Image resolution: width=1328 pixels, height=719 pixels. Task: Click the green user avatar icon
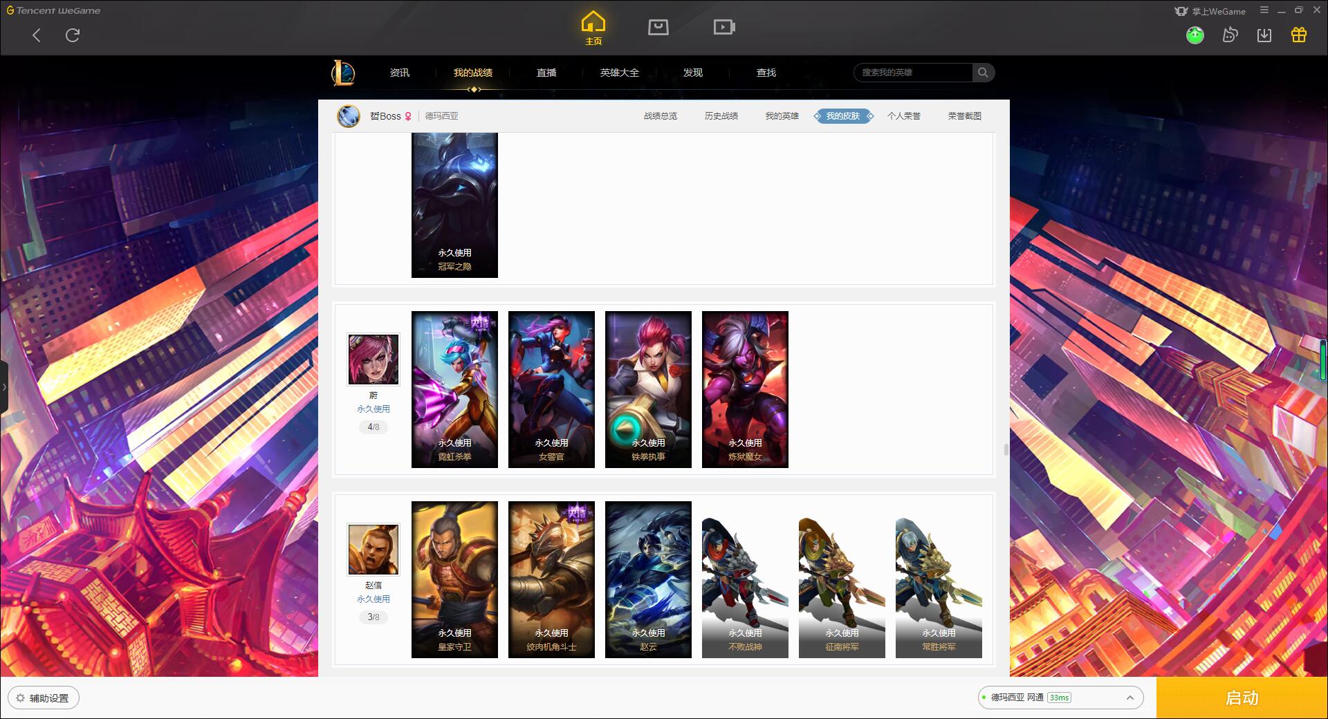pyautogui.click(x=1195, y=35)
